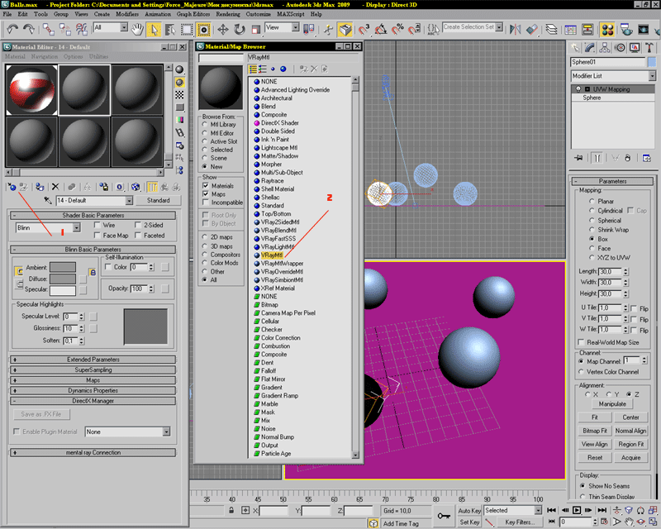661x529 pixels.
Task: Click the Manipulate button
Action: click(612, 403)
